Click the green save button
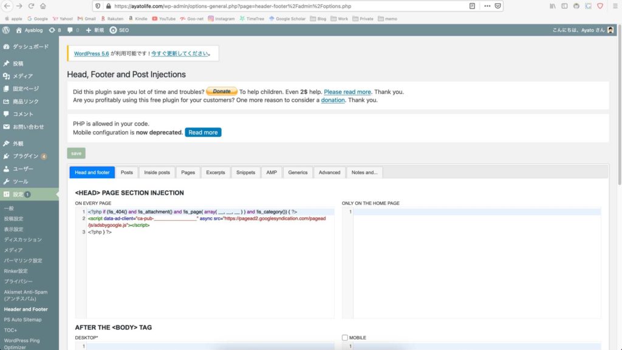622x350 pixels. [76, 153]
